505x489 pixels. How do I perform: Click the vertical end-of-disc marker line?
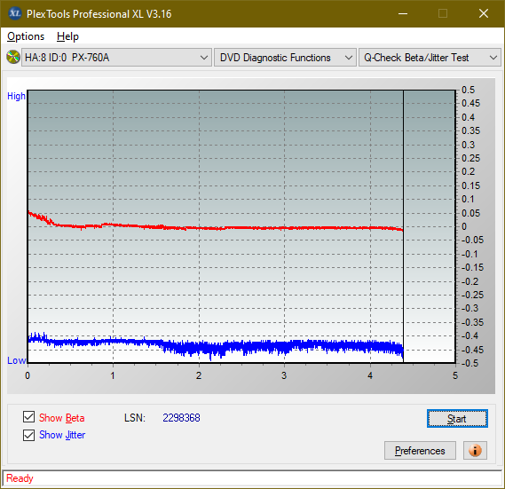point(403,225)
